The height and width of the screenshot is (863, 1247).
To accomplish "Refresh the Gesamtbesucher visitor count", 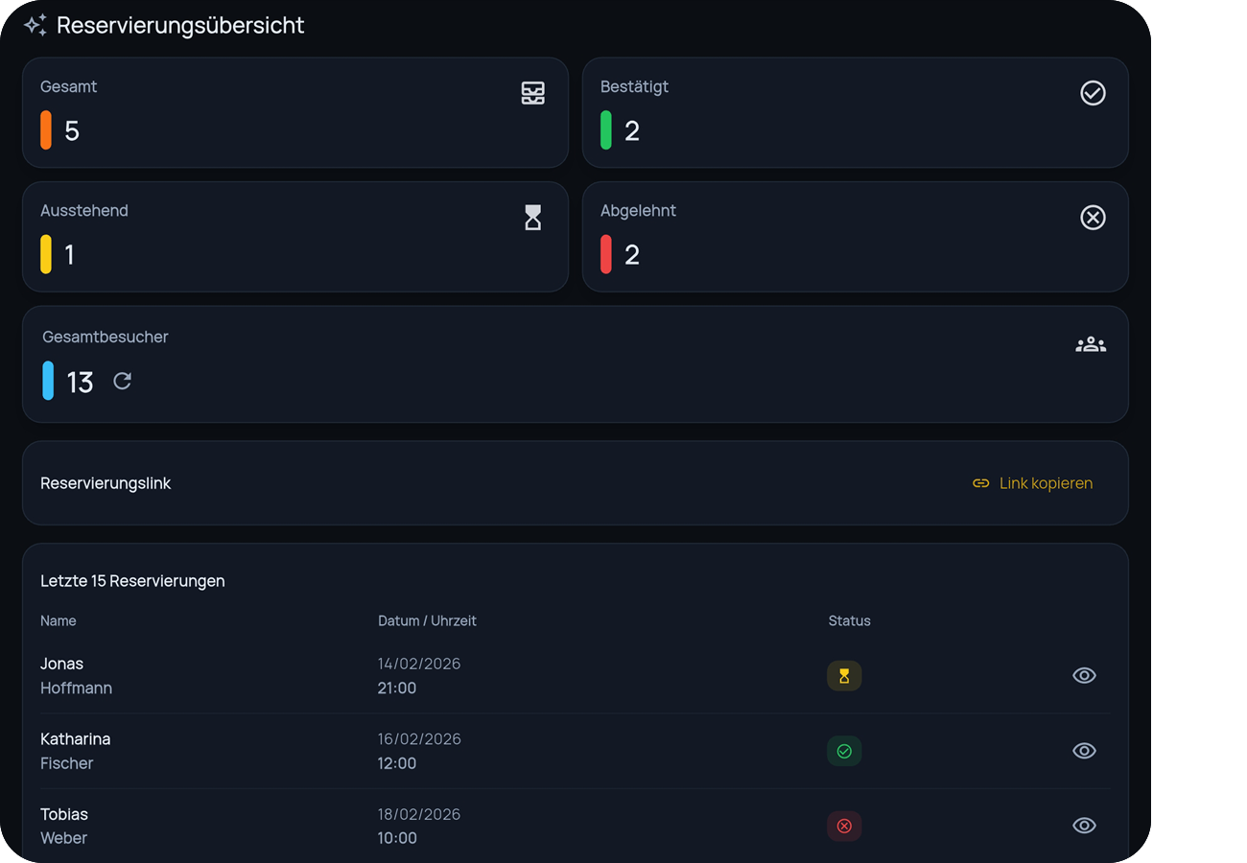I will [122, 382].
